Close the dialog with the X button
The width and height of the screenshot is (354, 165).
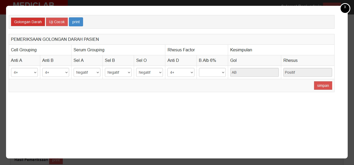(x=345, y=8)
